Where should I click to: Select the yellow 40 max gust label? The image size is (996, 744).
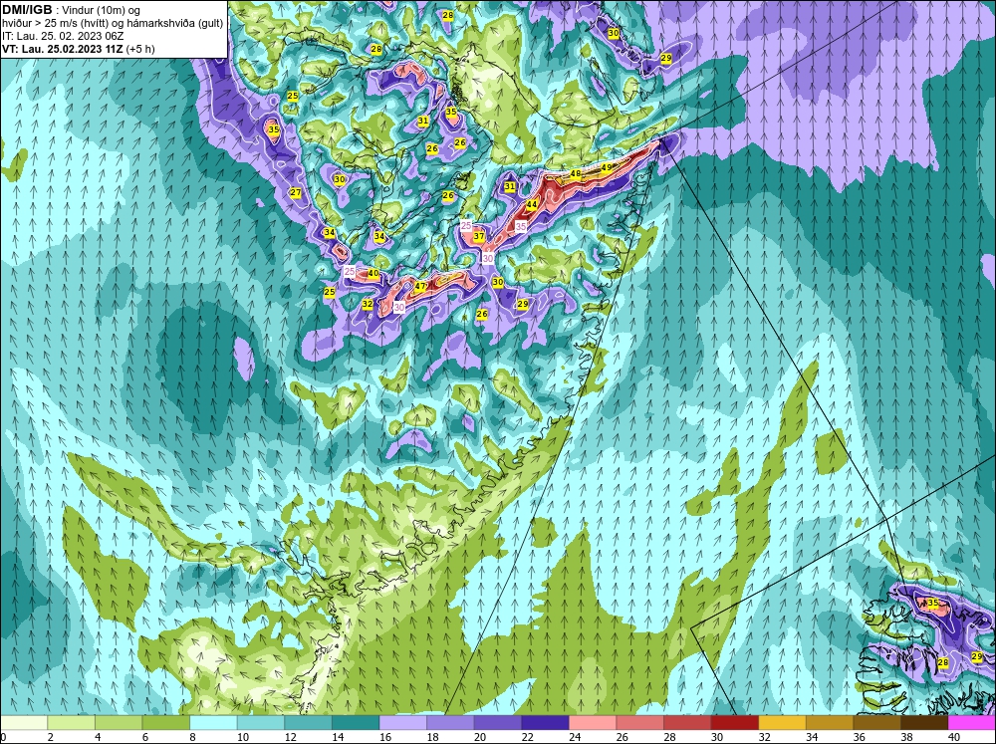373,274
